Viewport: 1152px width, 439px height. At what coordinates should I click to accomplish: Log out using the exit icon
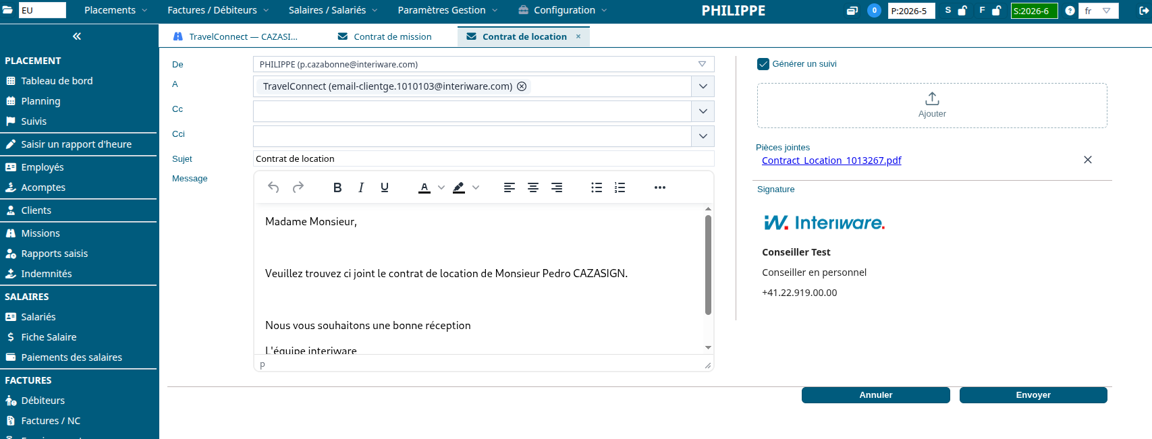1145,11
